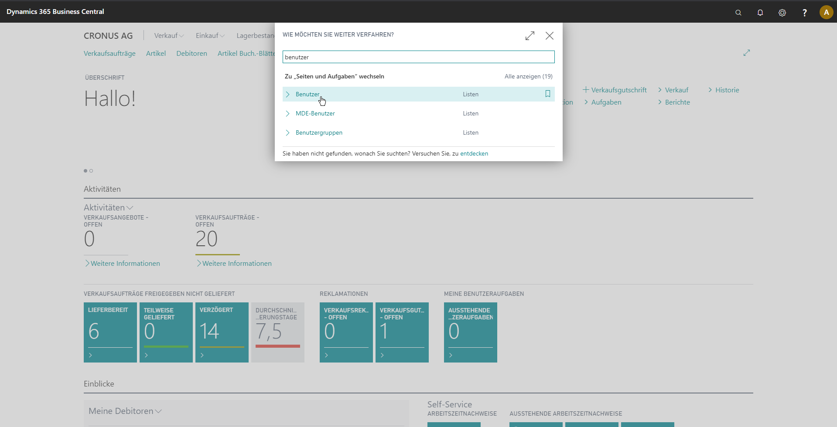
Task: Open the notifications bell icon
Action: (x=760, y=13)
